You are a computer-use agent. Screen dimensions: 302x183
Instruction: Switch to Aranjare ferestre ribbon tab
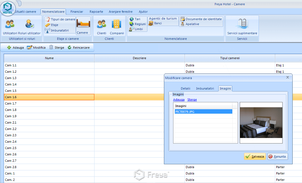pyautogui.click(x=121, y=12)
